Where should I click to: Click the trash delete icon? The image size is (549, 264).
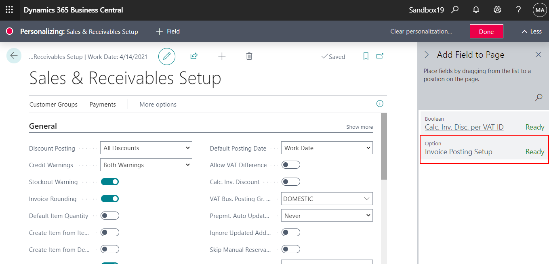[x=249, y=57]
